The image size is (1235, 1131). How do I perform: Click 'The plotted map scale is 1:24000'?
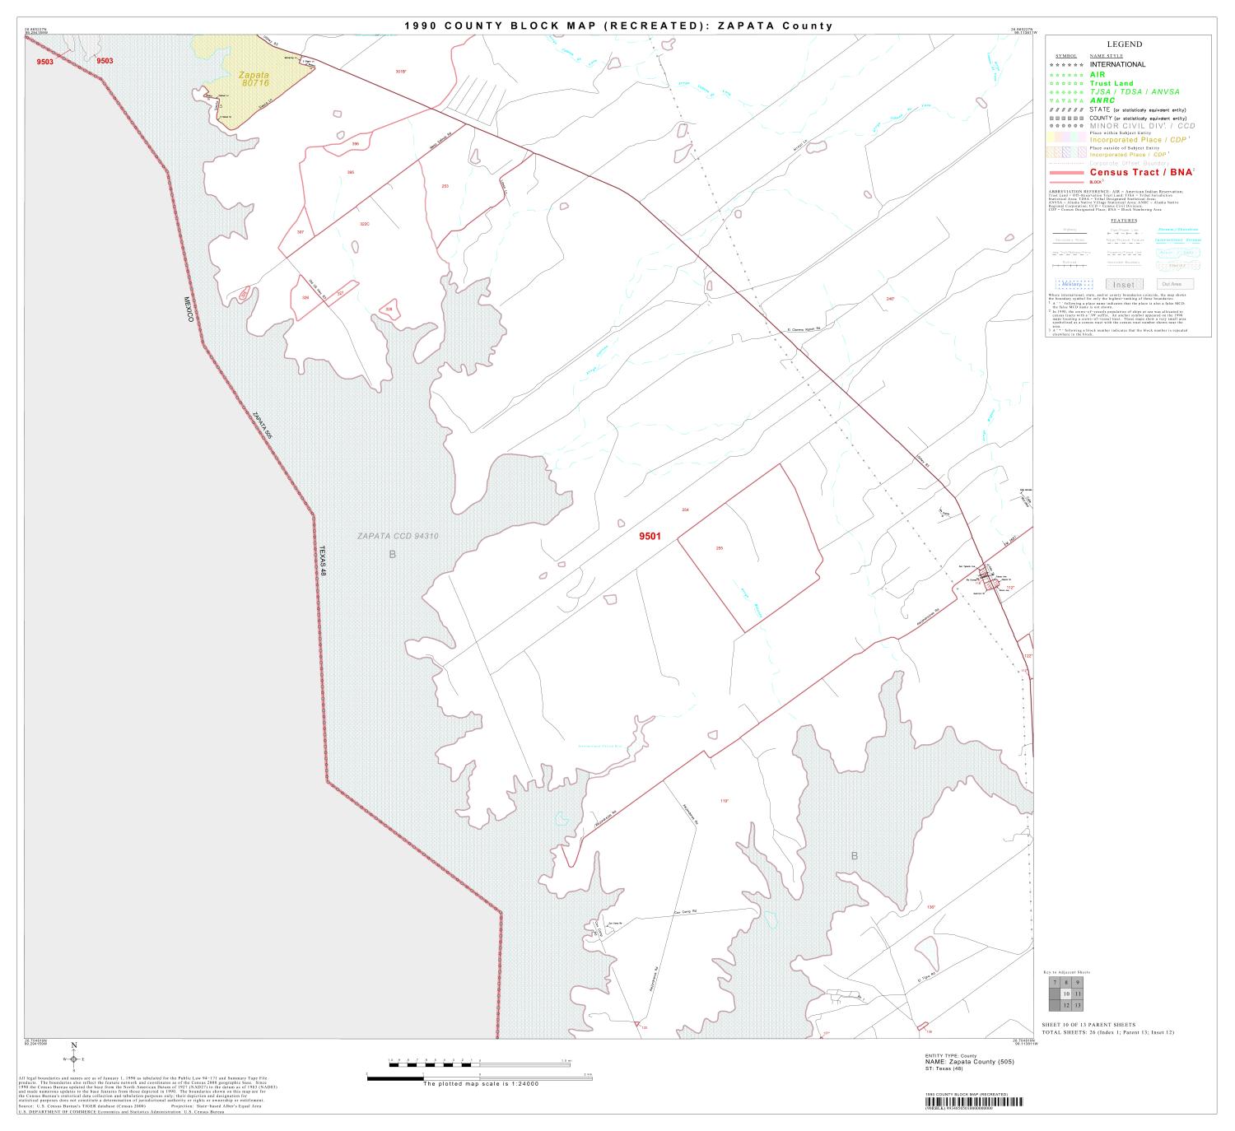coord(481,1084)
